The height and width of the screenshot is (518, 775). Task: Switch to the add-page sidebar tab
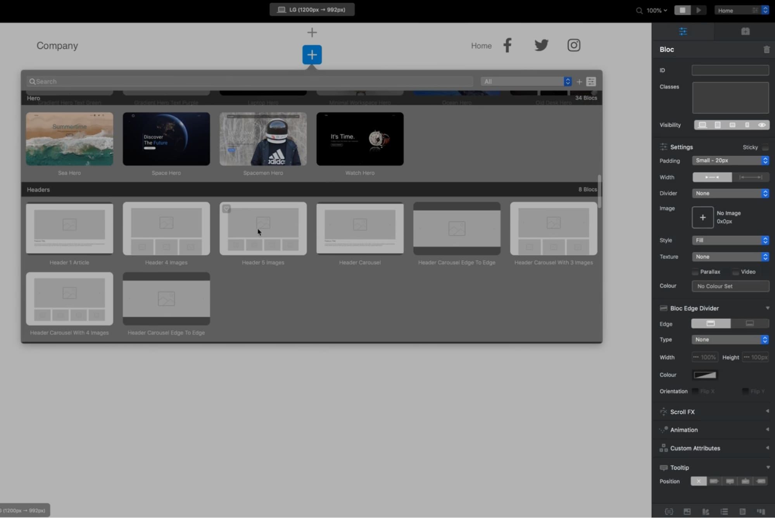pos(745,31)
